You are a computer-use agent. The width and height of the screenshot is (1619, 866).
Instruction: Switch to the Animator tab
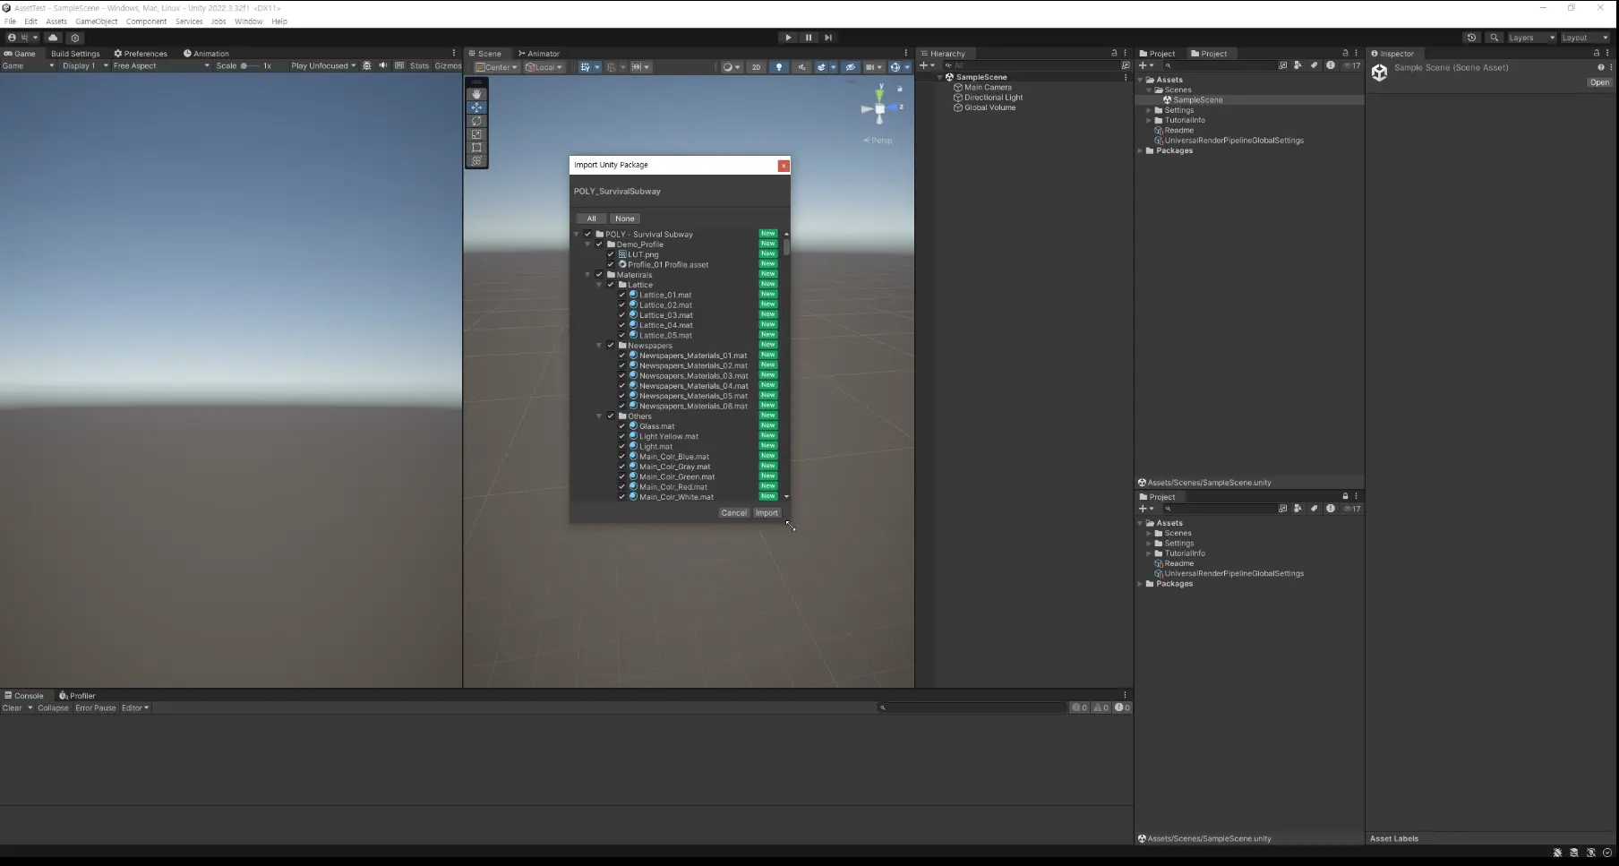tap(538, 54)
